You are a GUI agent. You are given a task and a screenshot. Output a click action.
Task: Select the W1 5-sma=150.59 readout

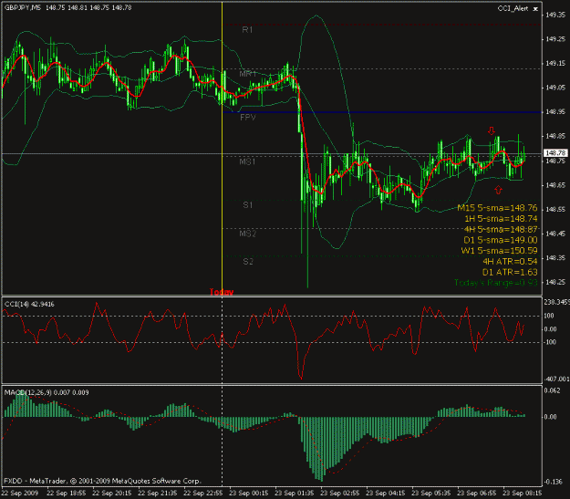[499, 251]
